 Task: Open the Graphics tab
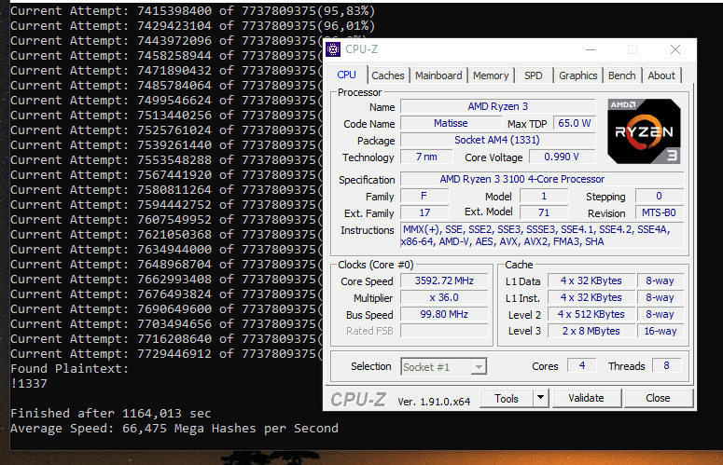click(x=577, y=75)
